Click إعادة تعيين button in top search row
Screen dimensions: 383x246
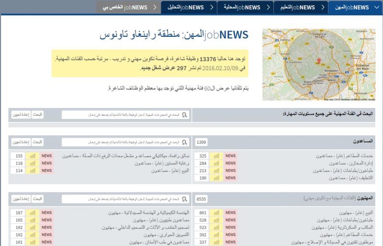coord(21,115)
